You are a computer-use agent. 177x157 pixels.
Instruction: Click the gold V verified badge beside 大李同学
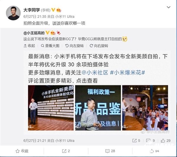[x=53, y=10]
